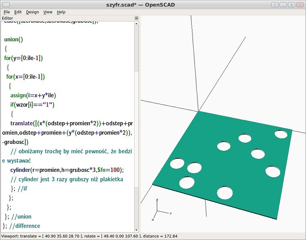Click the if(wzor[i]=="1") code line

[33, 104]
